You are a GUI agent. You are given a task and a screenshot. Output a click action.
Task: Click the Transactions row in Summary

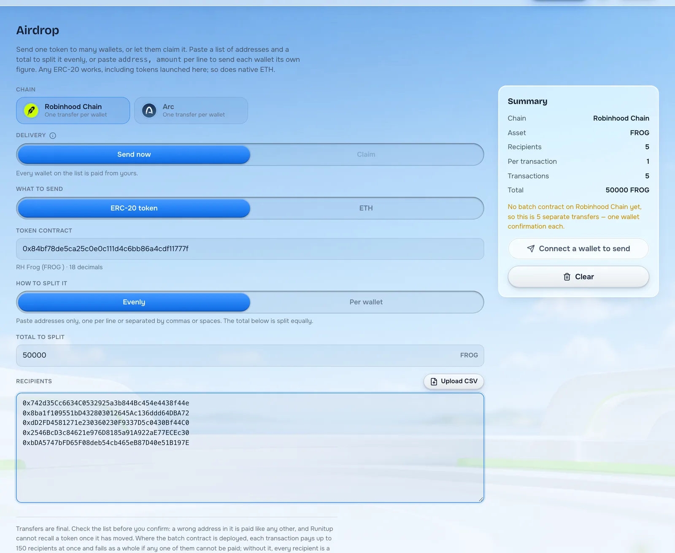click(x=578, y=176)
